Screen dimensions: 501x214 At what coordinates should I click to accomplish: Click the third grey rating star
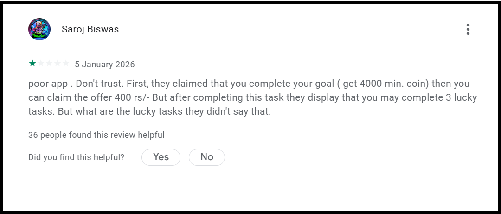coord(49,64)
